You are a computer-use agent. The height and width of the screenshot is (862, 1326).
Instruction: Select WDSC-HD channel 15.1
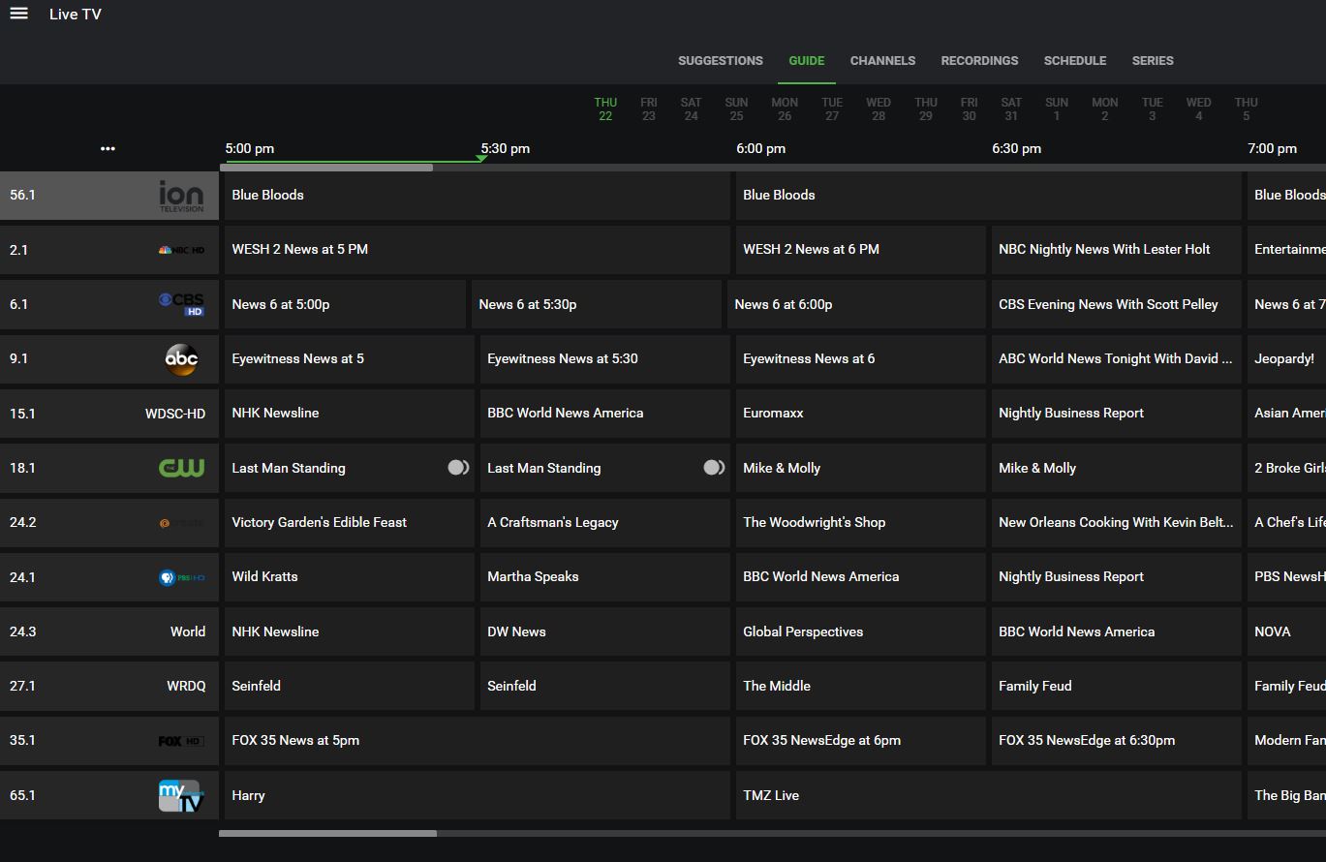click(x=109, y=414)
